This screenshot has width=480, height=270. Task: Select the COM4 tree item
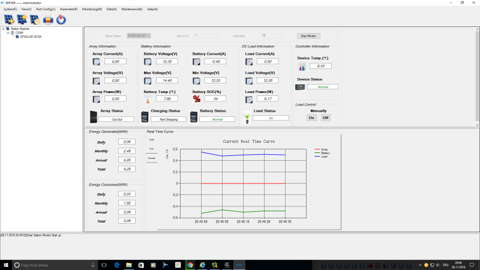(x=19, y=33)
